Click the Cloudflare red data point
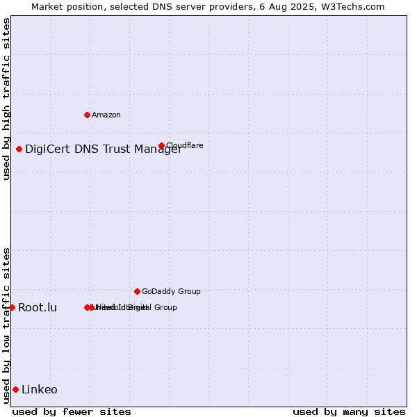Image resolution: width=417 pixels, height=417 pixels. 161,145
